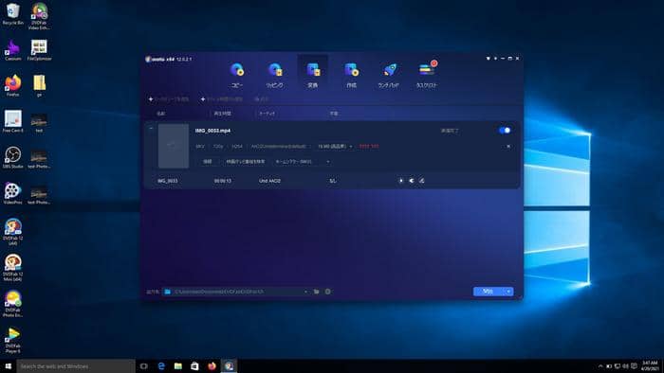
Task: Click the IMG_0033.mp4 file name
Action: [x=212, y=131]
